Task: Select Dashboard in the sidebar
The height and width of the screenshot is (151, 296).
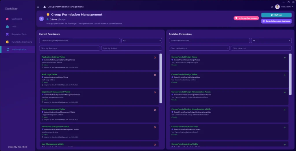Action: [17, 19]
